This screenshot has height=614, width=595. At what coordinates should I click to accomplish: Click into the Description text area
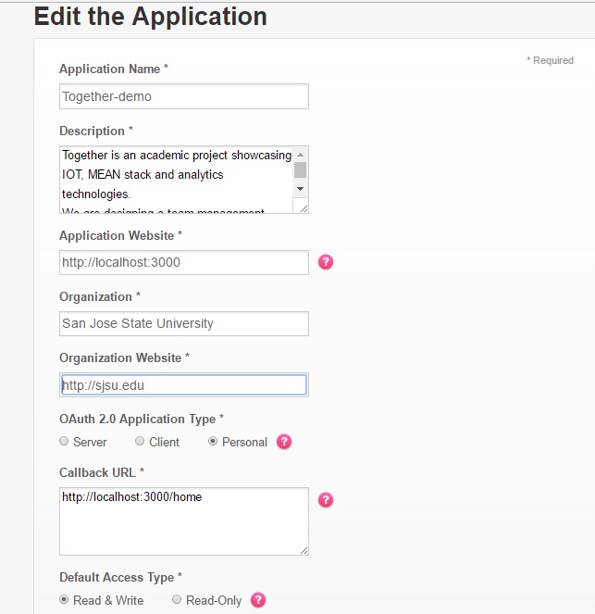pos(176,180)
